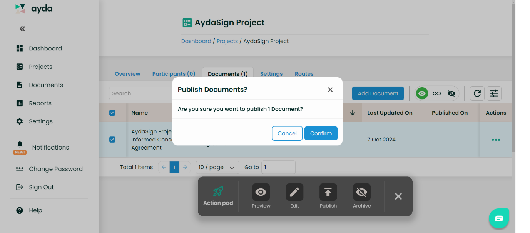Open the three-dot Actions menu for row
530x233 pixels.
(496, 140)
